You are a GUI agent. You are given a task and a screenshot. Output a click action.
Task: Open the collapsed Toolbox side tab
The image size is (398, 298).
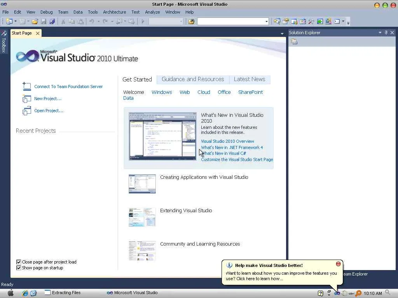tap(3, 42)
